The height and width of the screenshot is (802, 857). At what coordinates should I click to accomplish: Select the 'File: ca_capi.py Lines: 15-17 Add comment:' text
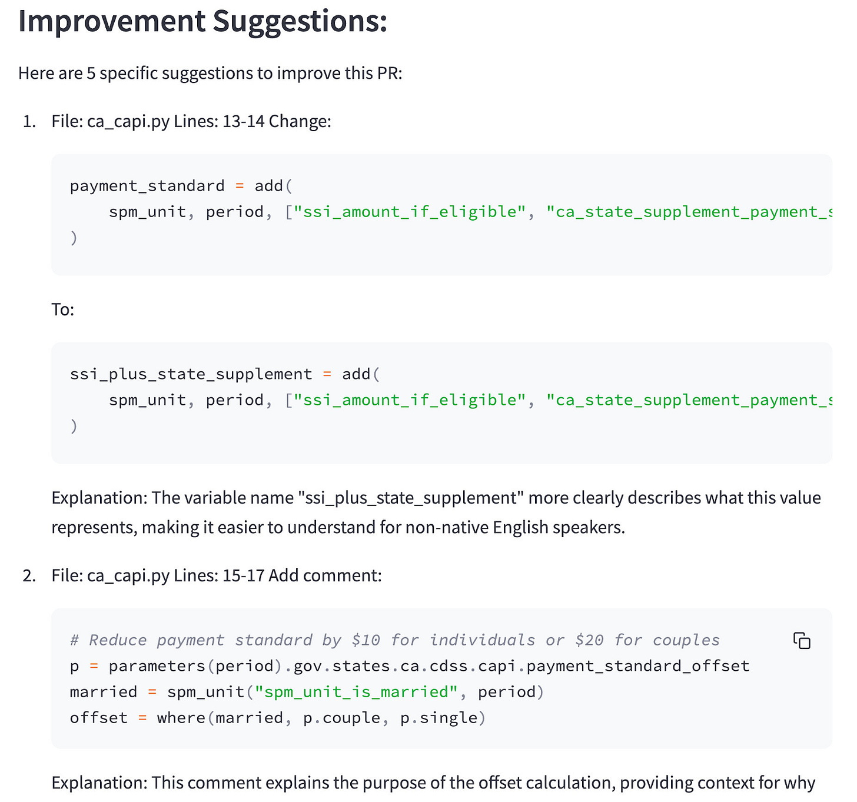(x=217, y=575)
